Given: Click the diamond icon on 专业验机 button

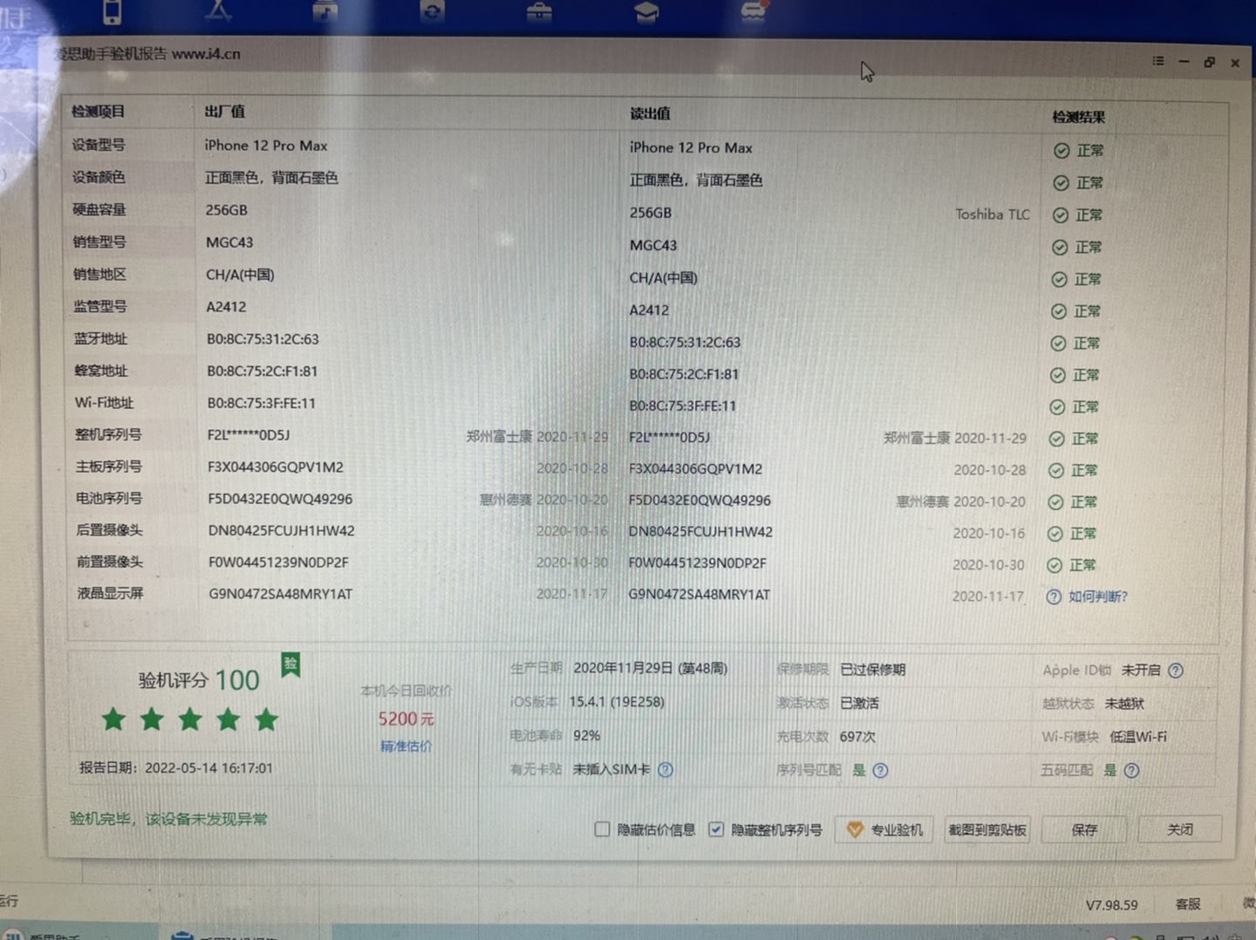Looking at the screenshot, I should click(855, 830).
